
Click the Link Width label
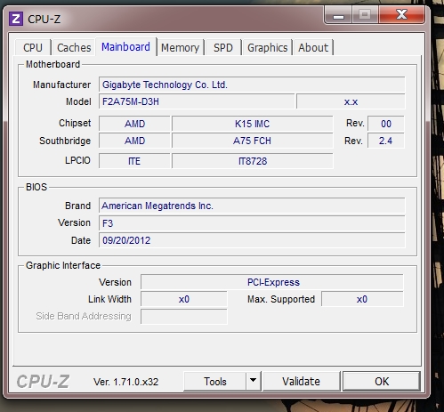click(109, 299)
